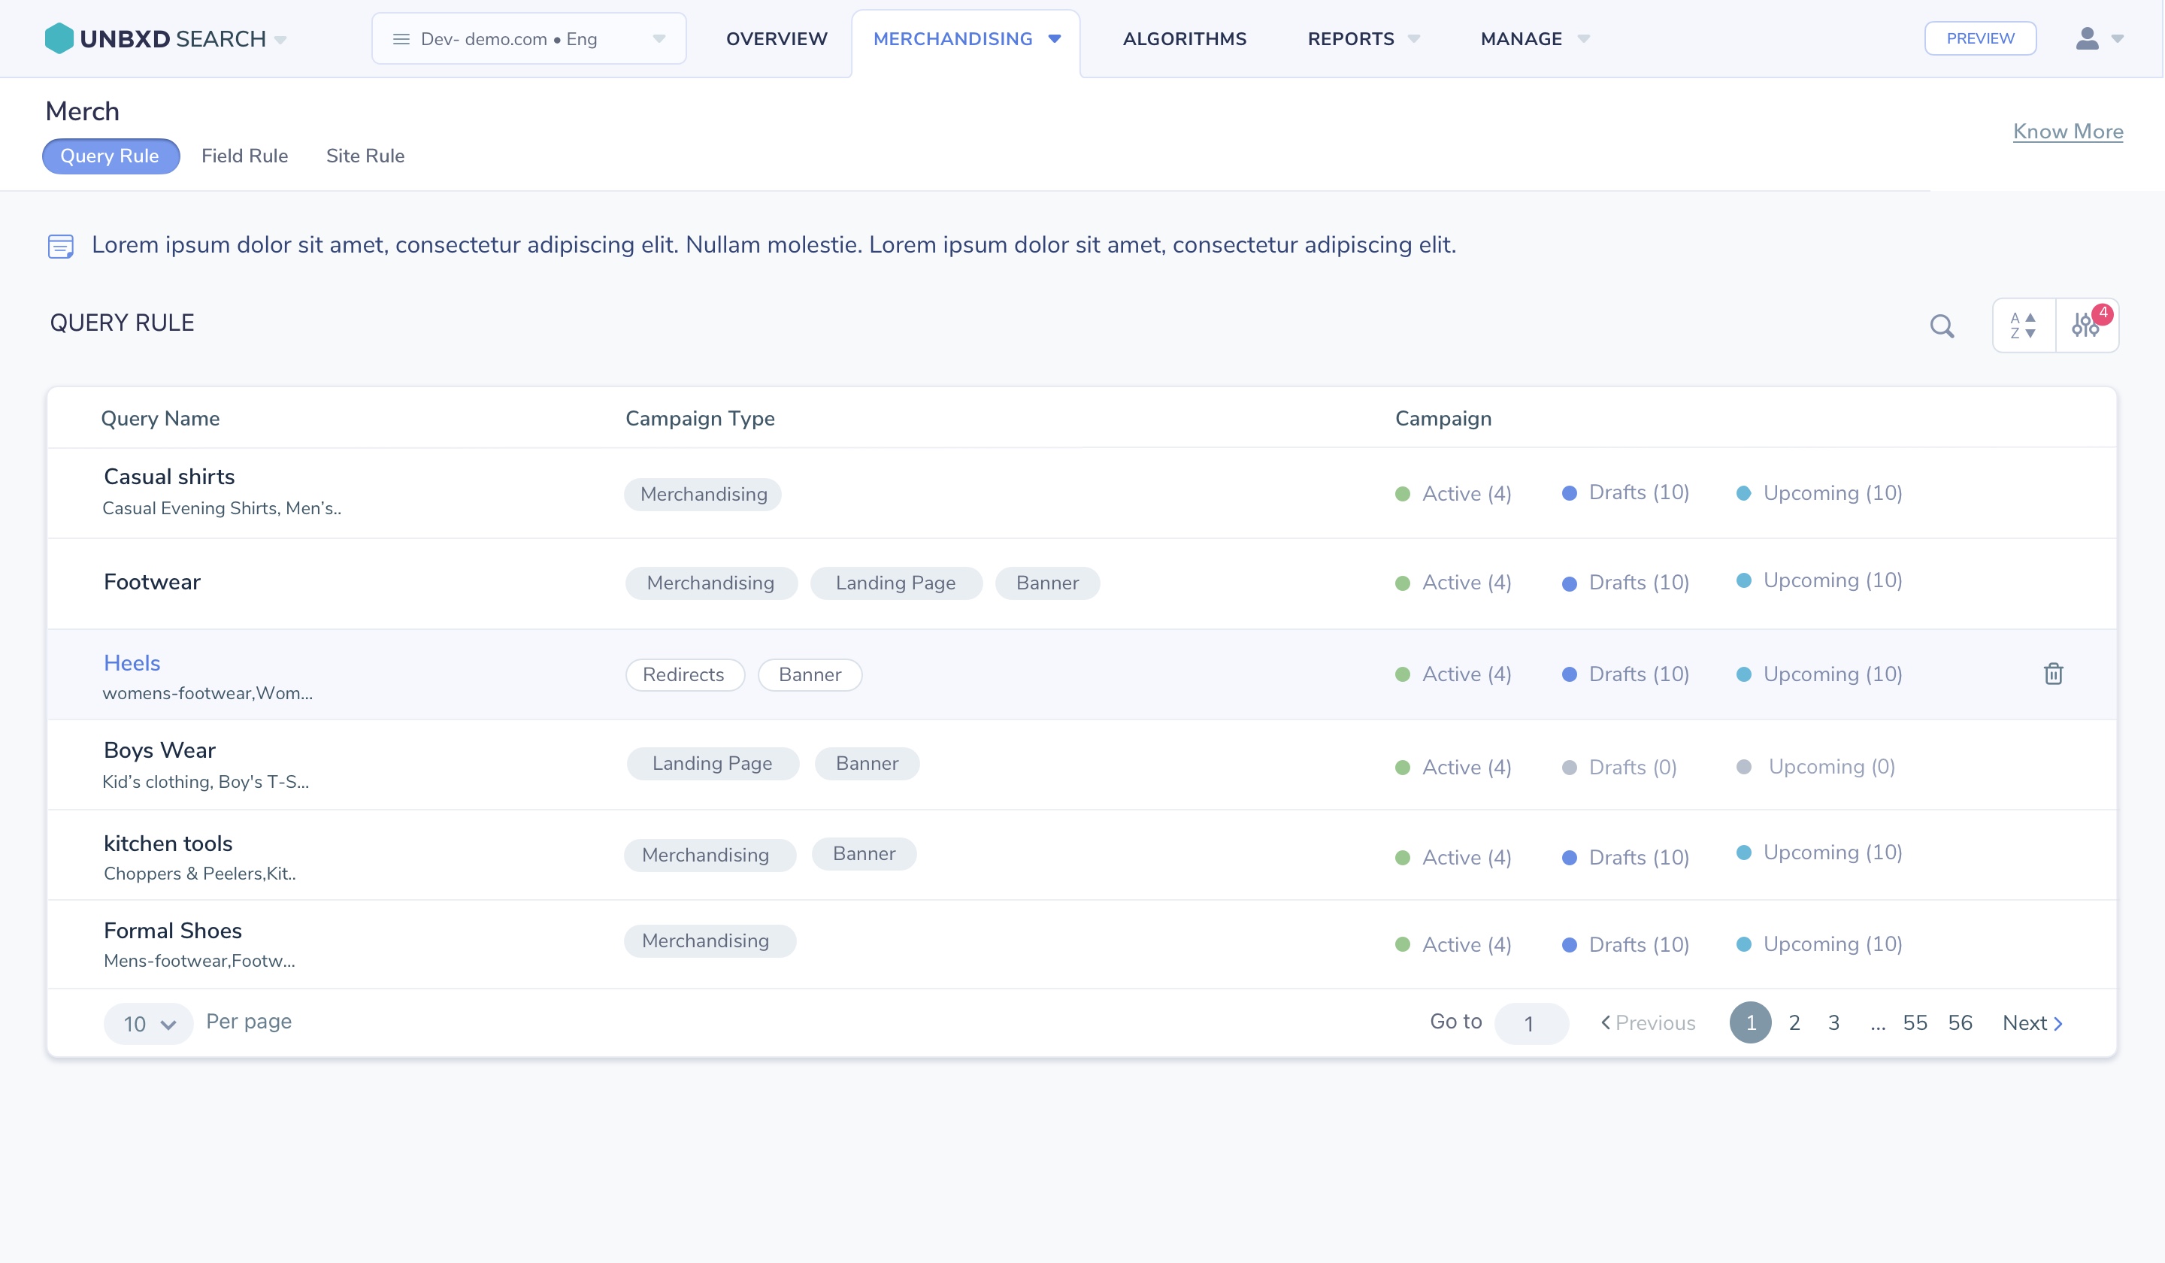Click Drafts (10) in Casual shirts row

(x=1625, y=492)
